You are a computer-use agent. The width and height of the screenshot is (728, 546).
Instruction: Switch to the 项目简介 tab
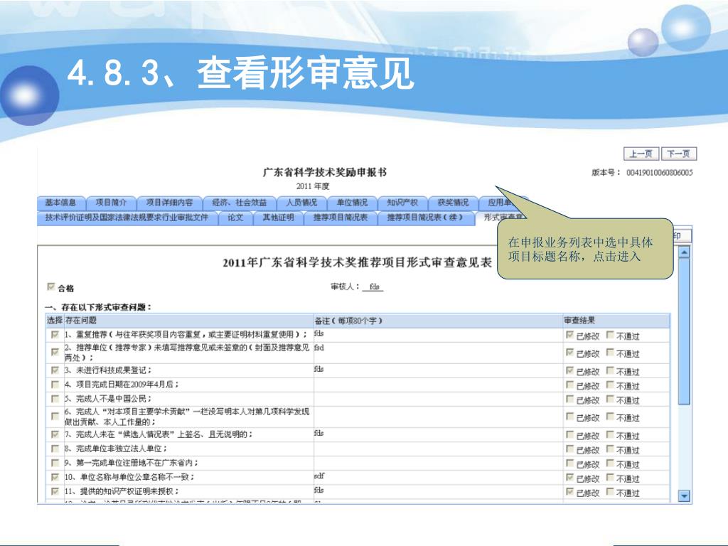point(111,203)
